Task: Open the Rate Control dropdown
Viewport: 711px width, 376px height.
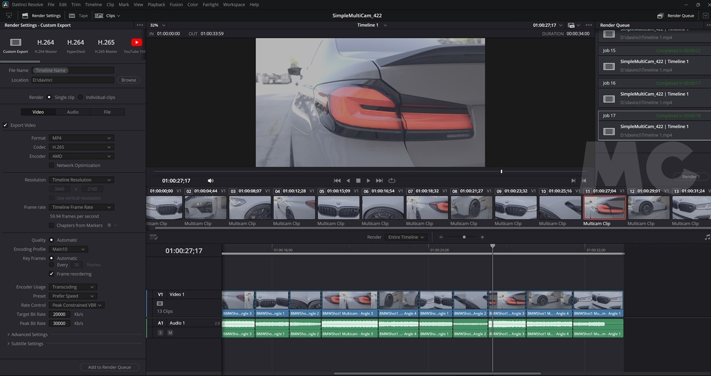Action: 77,305
